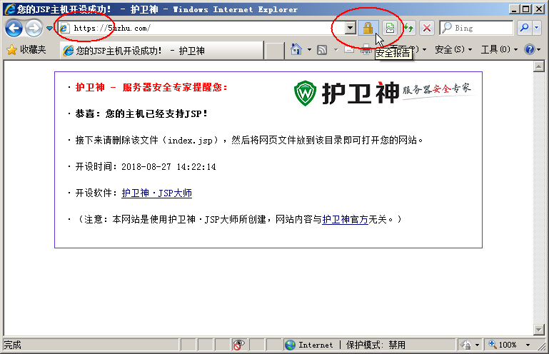This screenshot has width=549, height=354.
Task: Open the 护卫神·JSP大师 link
Action: 156,193
